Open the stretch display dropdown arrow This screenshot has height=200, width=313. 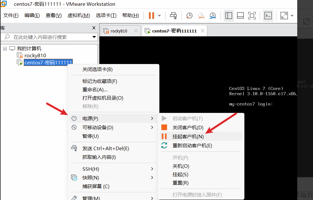coord(292,15)
